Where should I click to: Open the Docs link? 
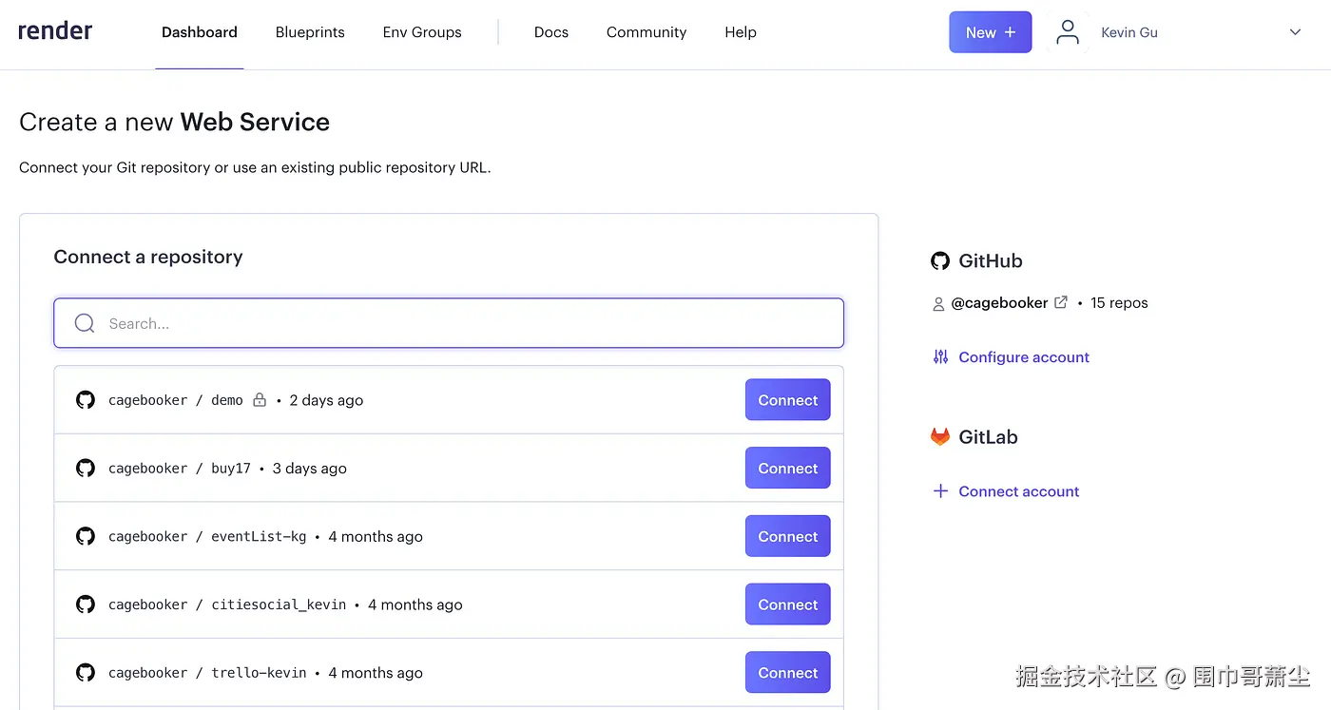[551, 32]
